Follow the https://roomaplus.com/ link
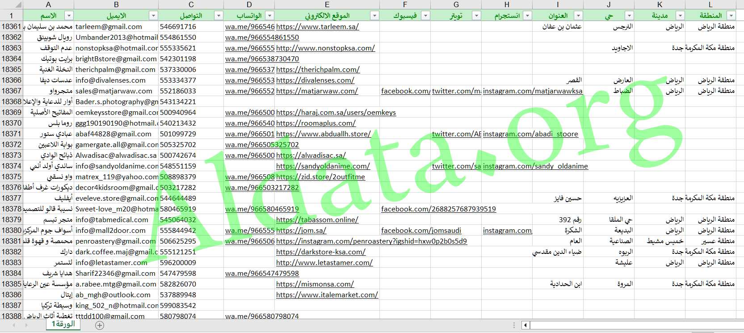744x333 pixels. 316,123
